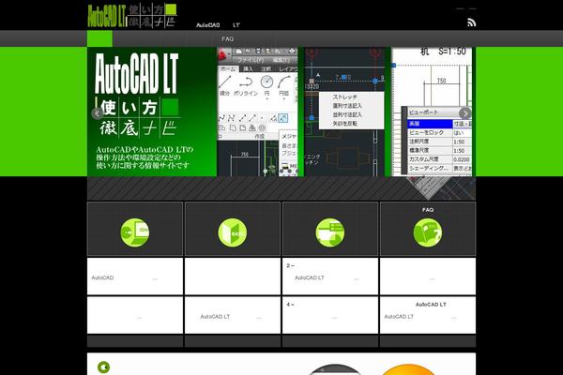Viewport: 563px width, 375px height.
Task: Show the previous slide with the left arrow
Action: tap(97, 113)
